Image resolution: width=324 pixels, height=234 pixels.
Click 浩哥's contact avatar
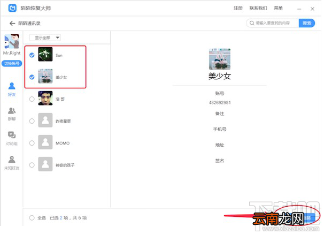click(45, 98)
